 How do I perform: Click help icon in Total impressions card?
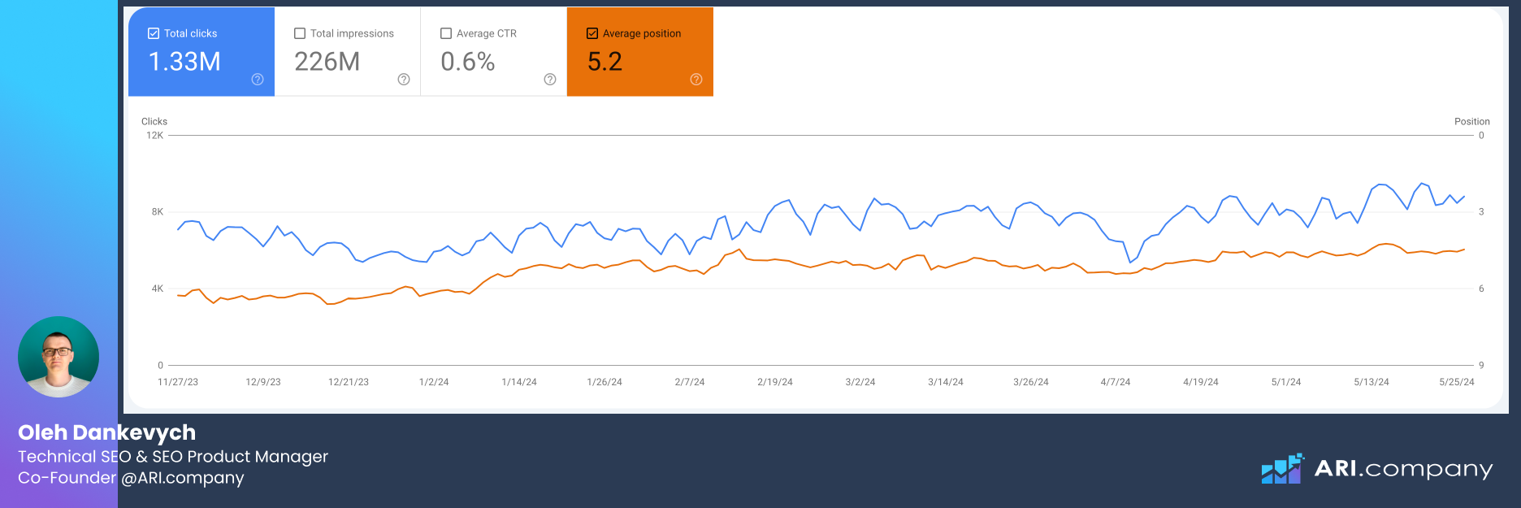coord(404,79)
